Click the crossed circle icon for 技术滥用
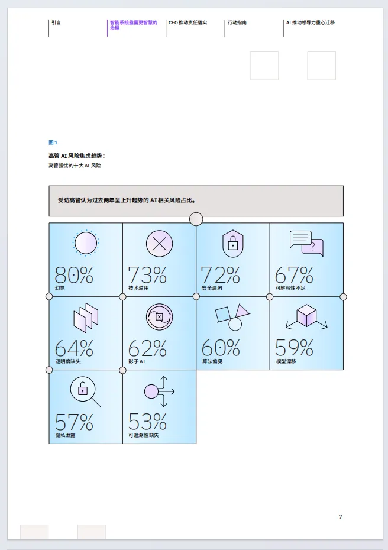This screenshot has width=388, height=550. point(159,243)
